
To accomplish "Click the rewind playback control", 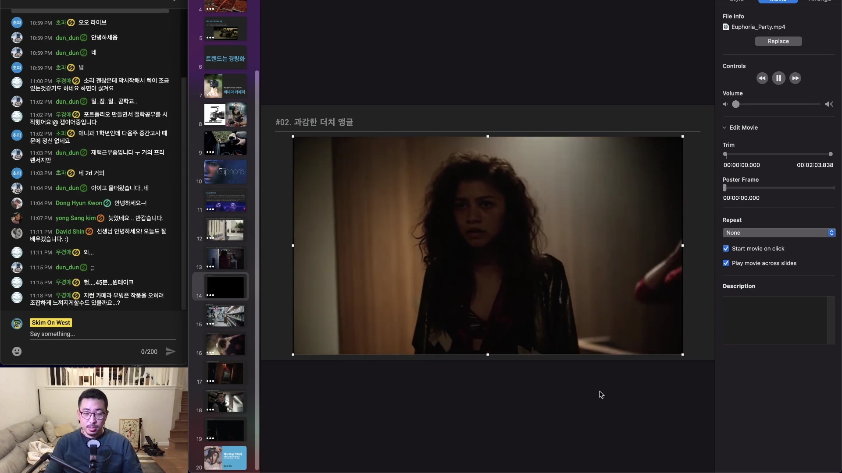I will [x=762, y=78].
